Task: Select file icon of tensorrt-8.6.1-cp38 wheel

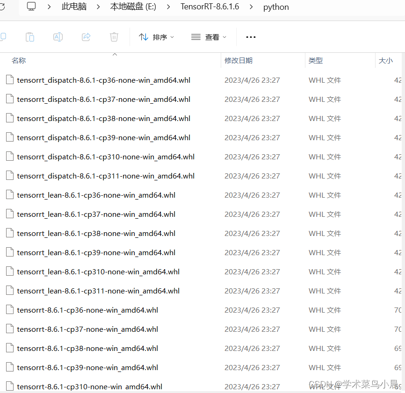Action: [x=10, y=348]
